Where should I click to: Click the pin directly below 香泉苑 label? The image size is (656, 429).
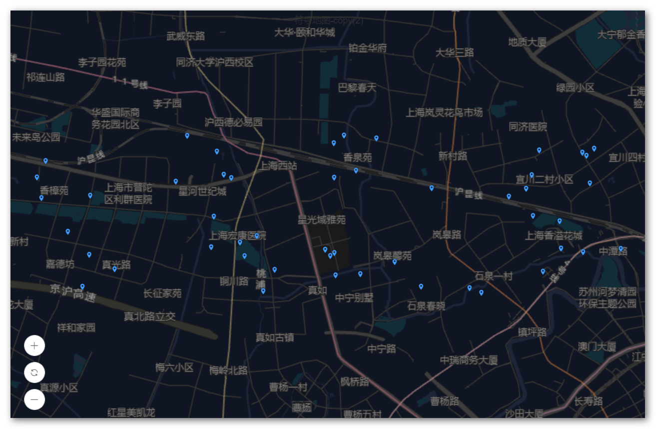(356, 170)
